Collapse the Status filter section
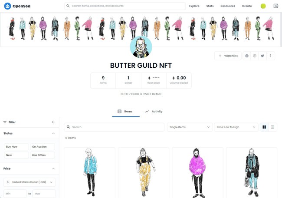Image resolution: width=282 pixels, height=198 pixels. click(53, 133)
